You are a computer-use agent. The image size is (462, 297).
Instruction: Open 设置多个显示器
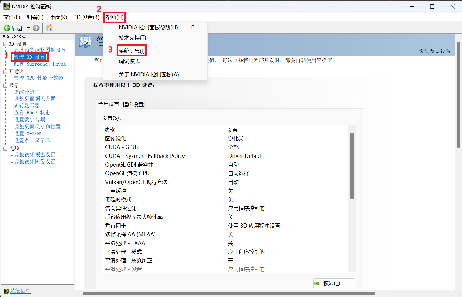coord(32,141)
